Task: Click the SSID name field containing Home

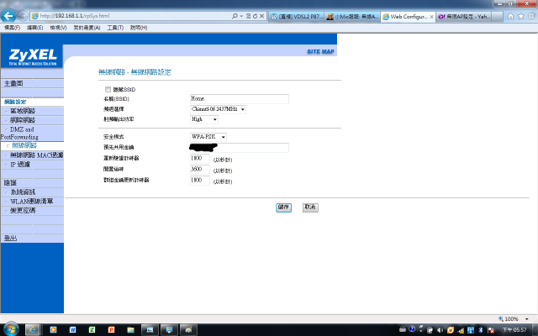Action: point(240,99)
